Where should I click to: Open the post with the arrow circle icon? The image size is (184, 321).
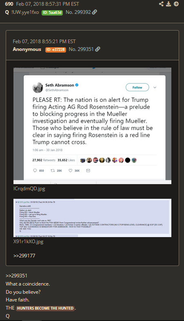click(x=176, y=4)
